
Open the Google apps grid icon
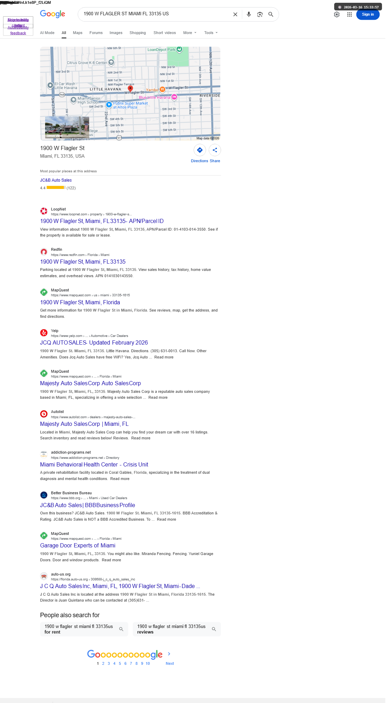[x=349, y=15]
